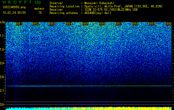Click the 0.9 frequency axis label
The image size is (174, 110).
2,63
